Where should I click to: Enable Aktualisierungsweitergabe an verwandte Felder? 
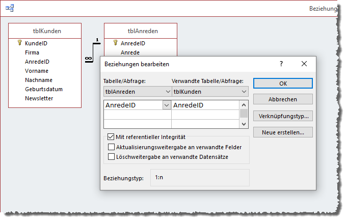pos(111,147)
